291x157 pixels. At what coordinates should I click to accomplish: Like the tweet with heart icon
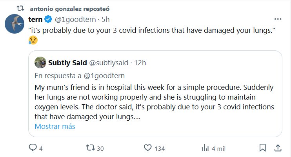click(x=148, y=148)
